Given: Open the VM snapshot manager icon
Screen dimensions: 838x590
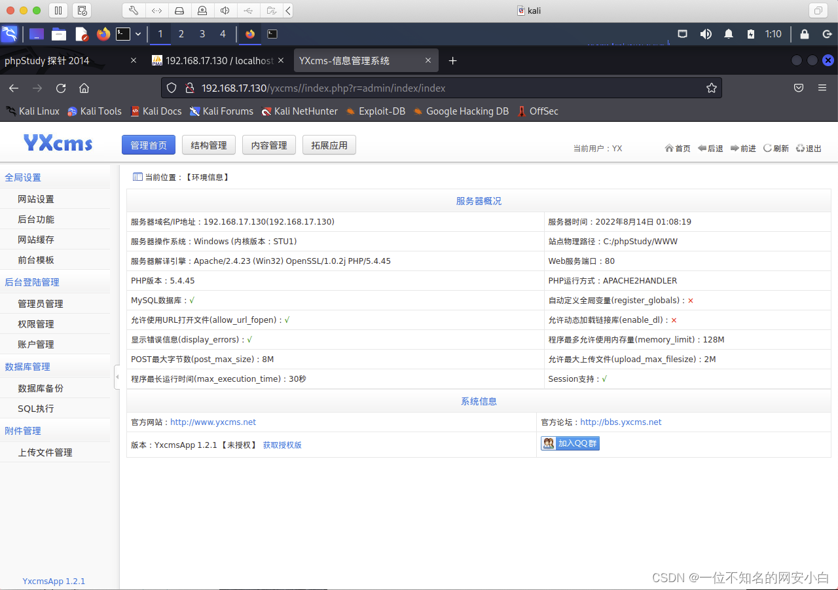Looking at the screenshot, I should coord(82,10).
